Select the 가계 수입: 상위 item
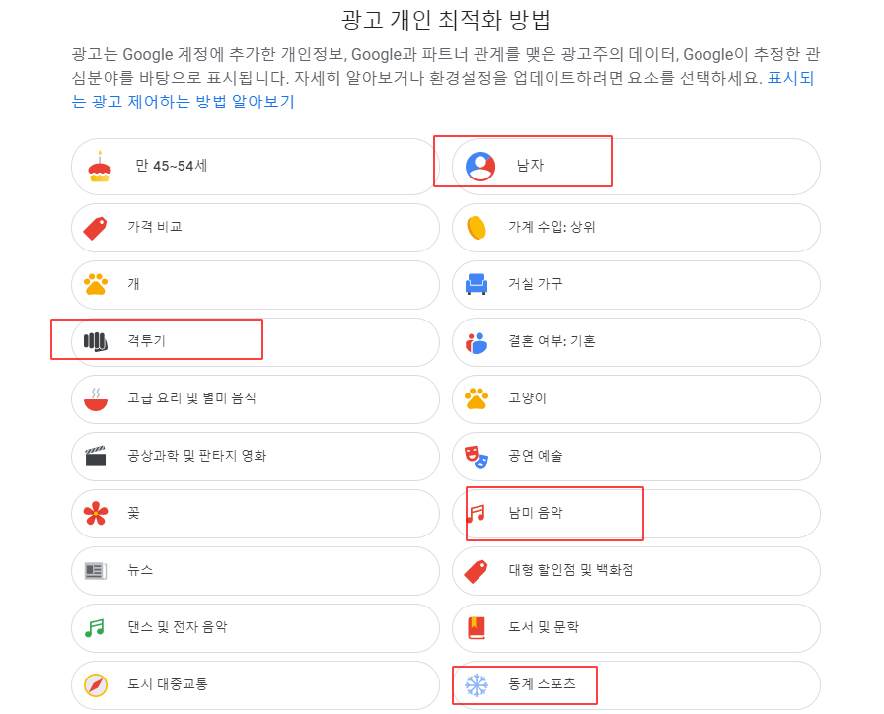The width and height of the screenshot is (884, 714). 636,228
